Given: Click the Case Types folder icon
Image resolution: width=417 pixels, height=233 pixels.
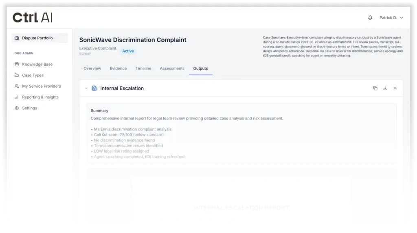Looking at the screenshot, I should (17, 75).
